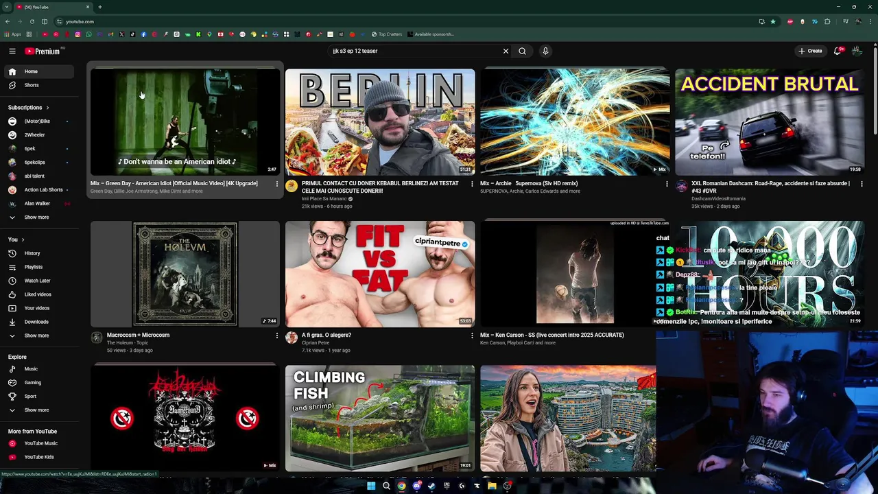Viewport: 878px width, 494px height.
Task: Click the youtube.com address bar
Action: [x=405, y=21]
